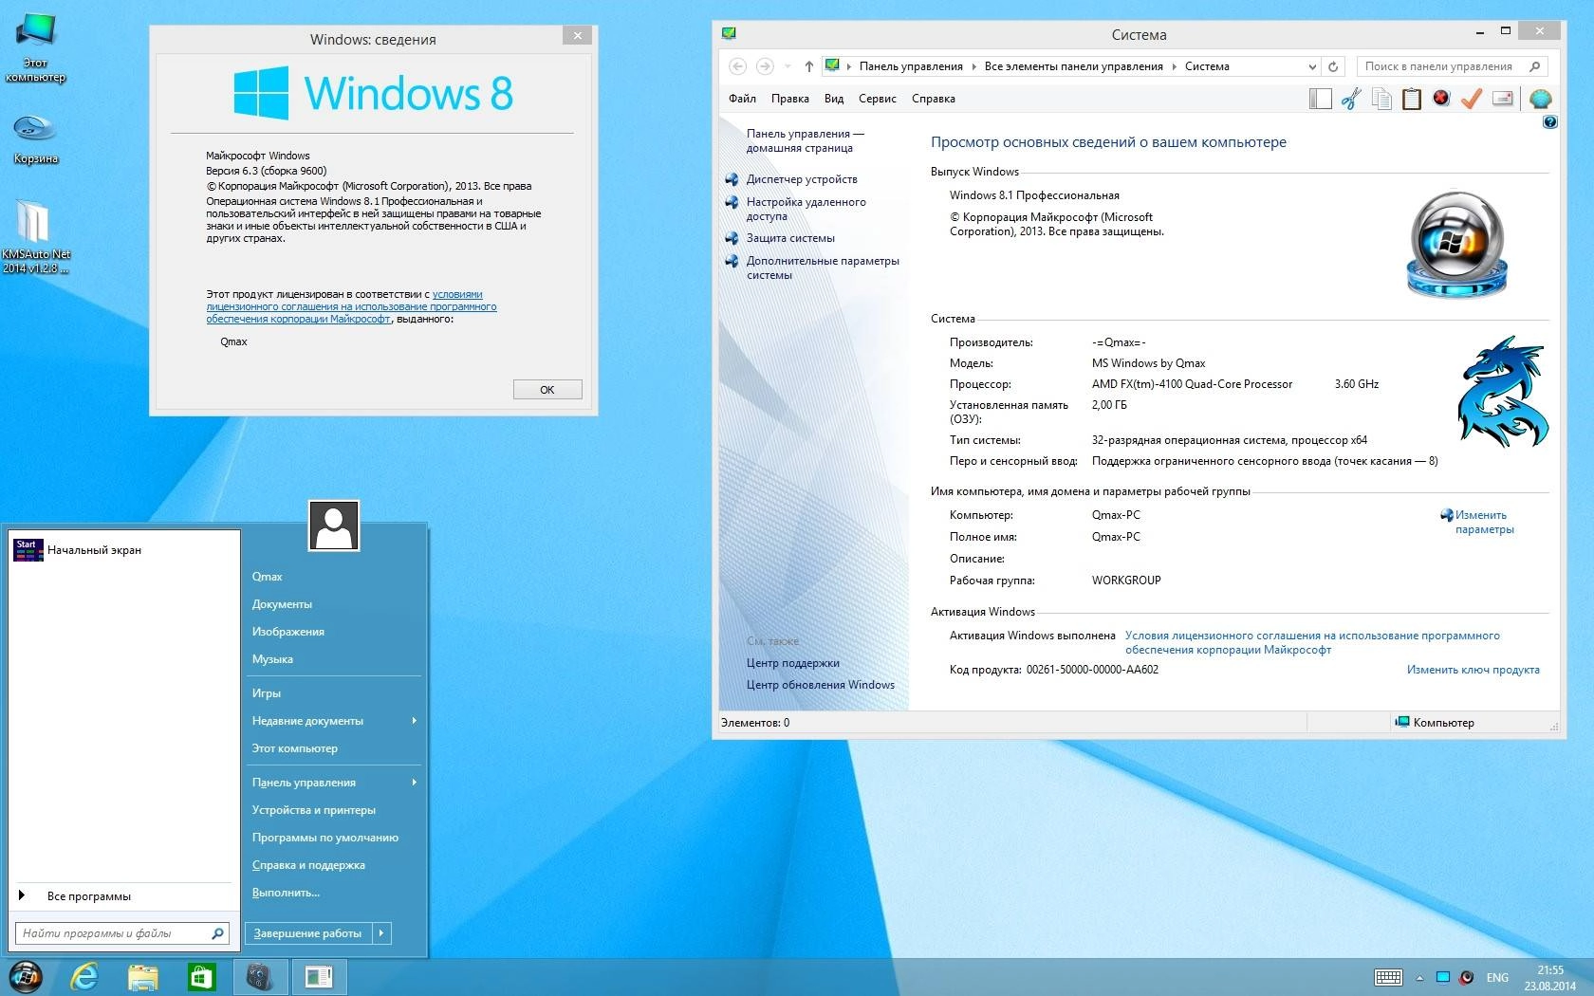Screen dimensions: 1594x996
Task: Select Документы in Start menu
Action: 282,604
